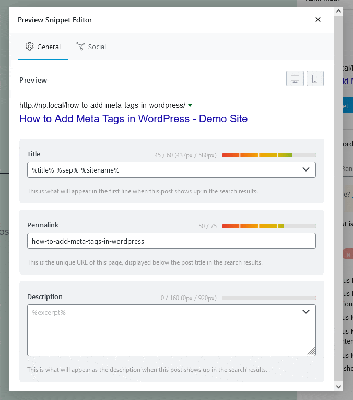Click the red X tag icon in background sidebar
The width and height of the screenshot is (353, 400).
point(348,255)
